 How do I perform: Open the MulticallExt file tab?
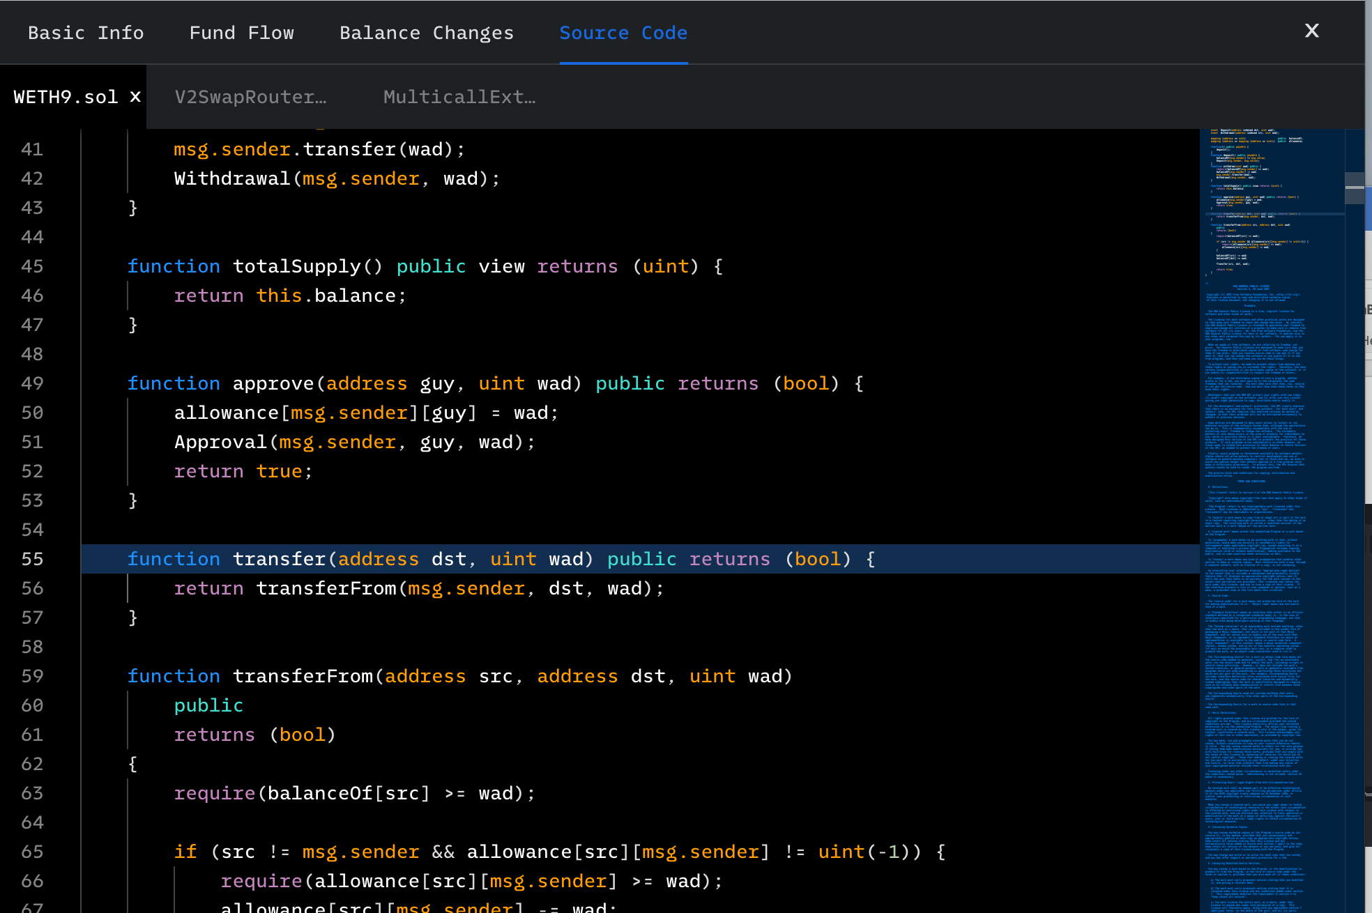coord(459,97)
